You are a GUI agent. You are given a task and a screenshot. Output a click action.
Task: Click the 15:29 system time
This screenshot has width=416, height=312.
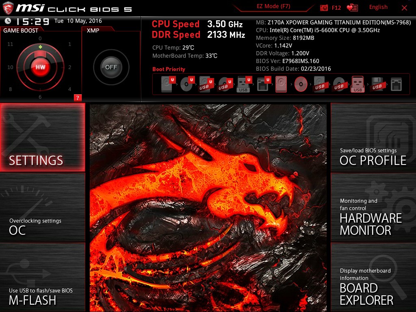tap(33, 21)
